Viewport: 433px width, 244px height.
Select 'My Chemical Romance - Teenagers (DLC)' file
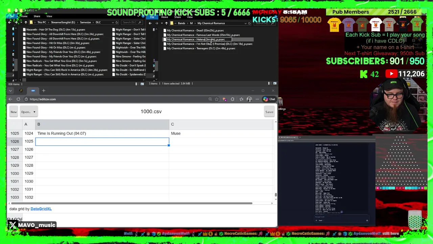click(x=199, y=48)
